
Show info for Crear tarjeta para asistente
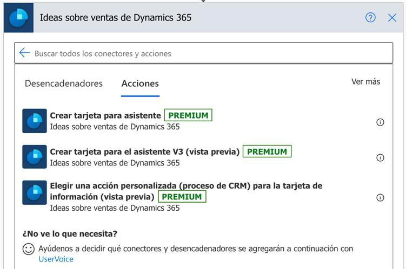pos(380,122)
